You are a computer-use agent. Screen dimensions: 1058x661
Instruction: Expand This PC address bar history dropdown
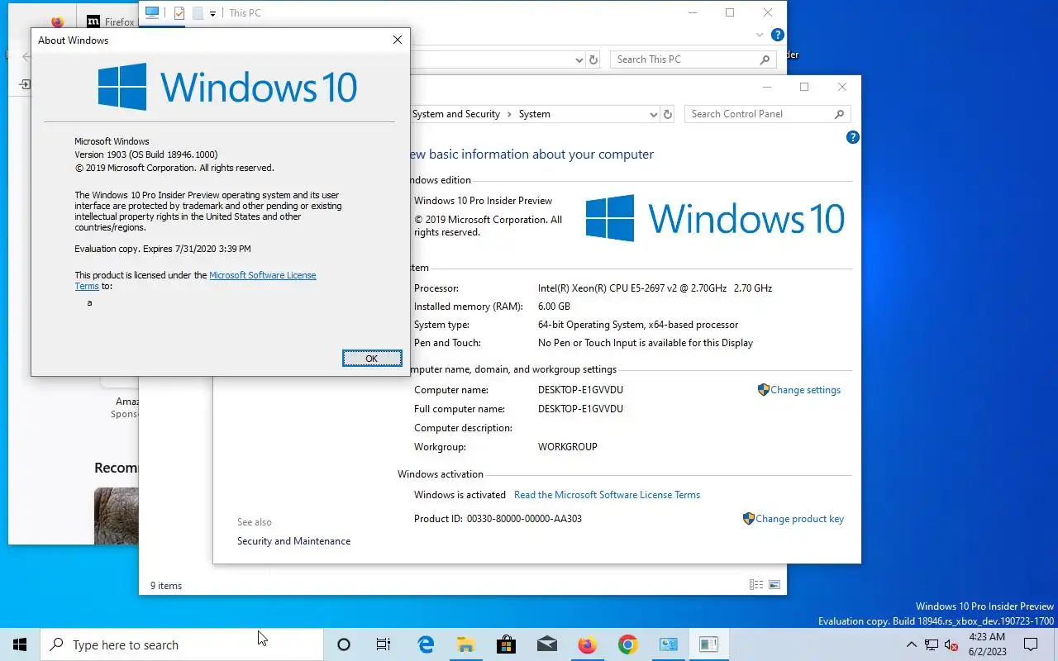click(579, 60)
